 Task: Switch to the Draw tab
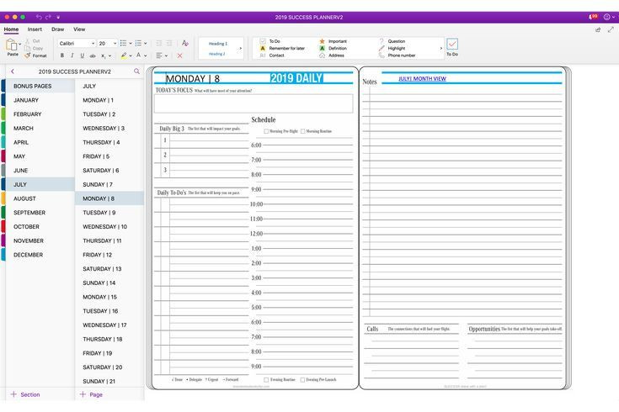(x=57, y=29)
